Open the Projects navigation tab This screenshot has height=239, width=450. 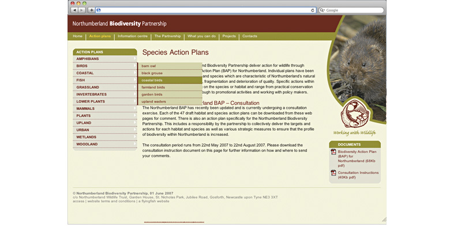pos(229,36)
